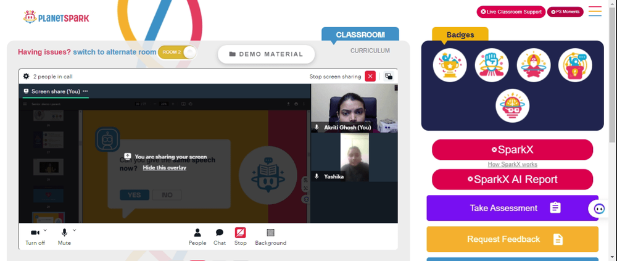Click NO button on shared slide
The image size is (617, 261).
pyautogui.click(x=167, y=195)
